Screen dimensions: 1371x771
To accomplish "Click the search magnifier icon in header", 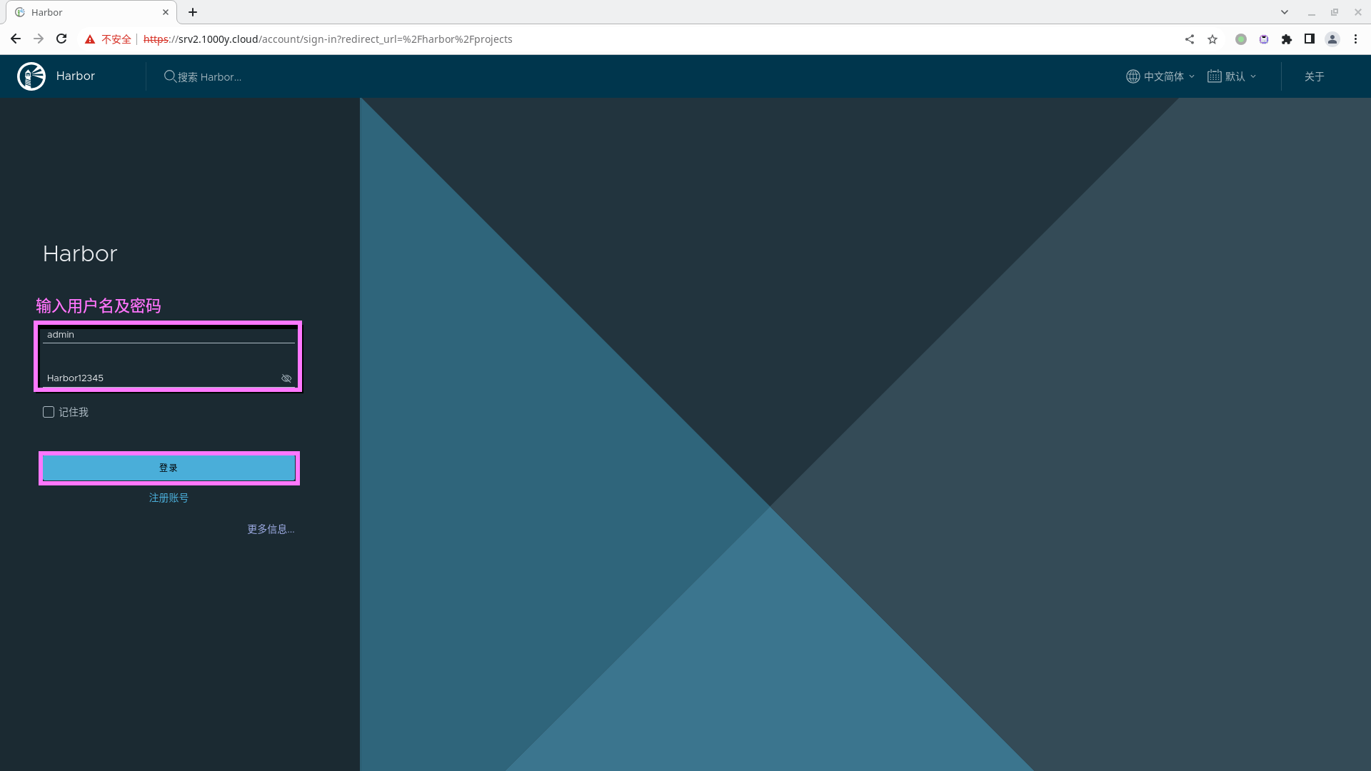I will [170, 76].
